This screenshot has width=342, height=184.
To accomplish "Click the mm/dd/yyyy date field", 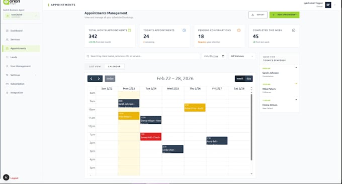I will [214, 56].
